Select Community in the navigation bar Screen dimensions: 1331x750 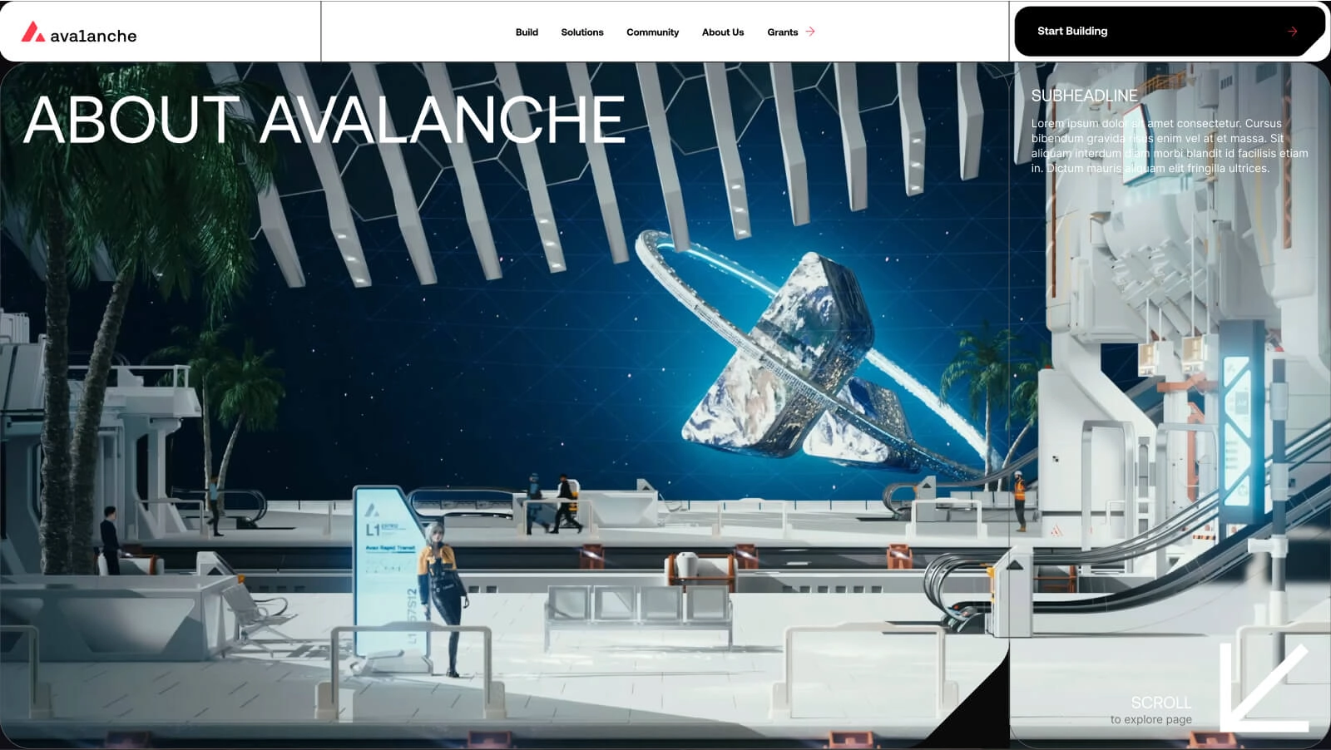point(652,32)
